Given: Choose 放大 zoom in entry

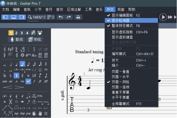Looking at the screenshot, I should coord(131,60).
